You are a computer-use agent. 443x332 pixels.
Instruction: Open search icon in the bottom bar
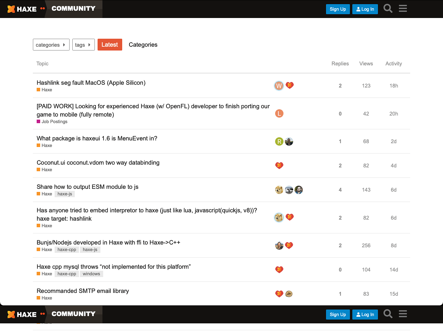point(388,314)
